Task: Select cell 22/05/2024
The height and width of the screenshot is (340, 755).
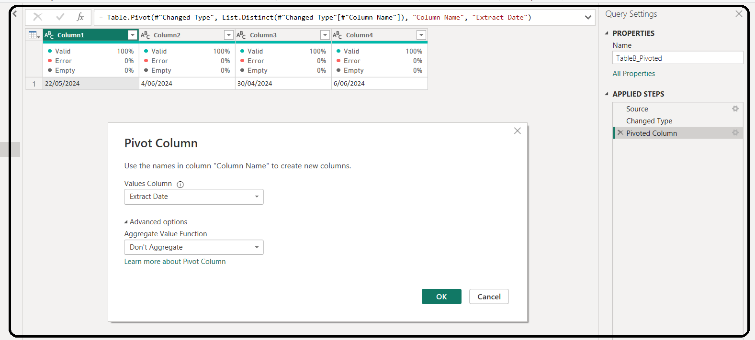Action: click(91, 83)
